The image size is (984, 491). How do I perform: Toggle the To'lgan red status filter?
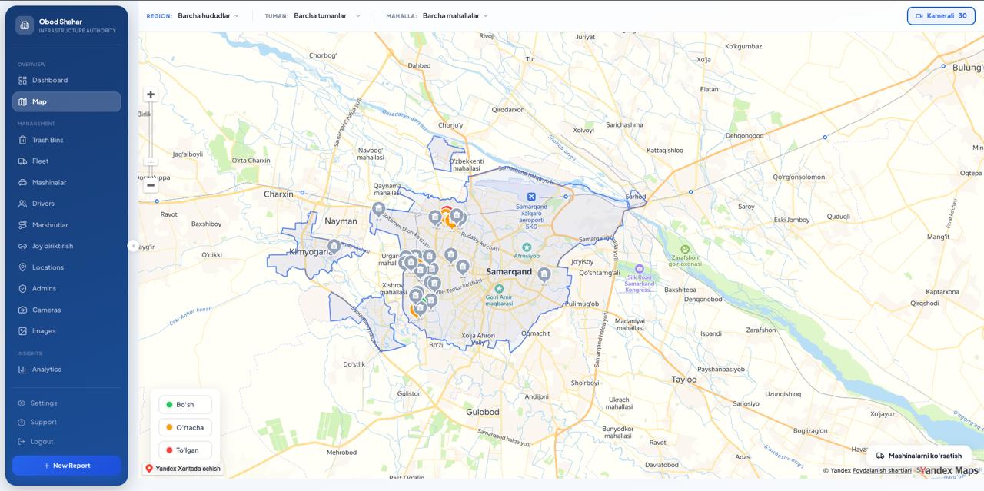(185, 450)
